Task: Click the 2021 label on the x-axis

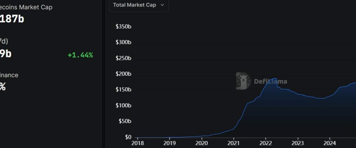Action: (233, 144)
